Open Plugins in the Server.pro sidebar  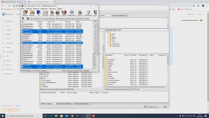tap(8, 39)
